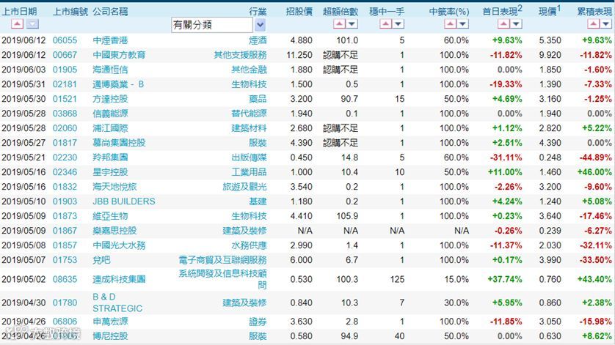This screenshot has height=345, width=615.
Task: Open 證券 industry link
Action: click(x=258, y=322)
